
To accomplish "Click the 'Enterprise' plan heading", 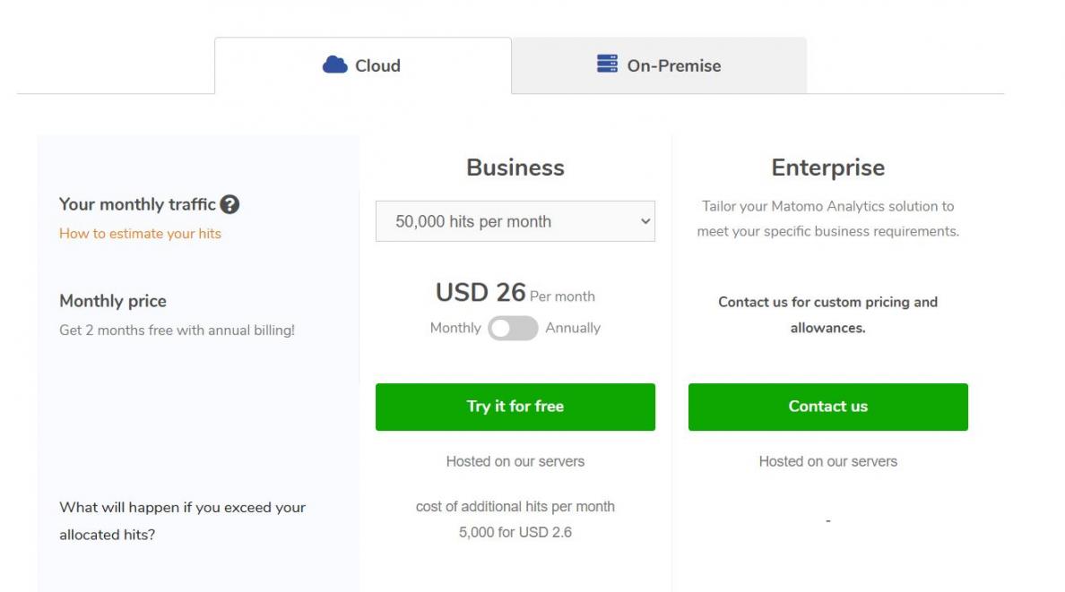I will 827,167.
